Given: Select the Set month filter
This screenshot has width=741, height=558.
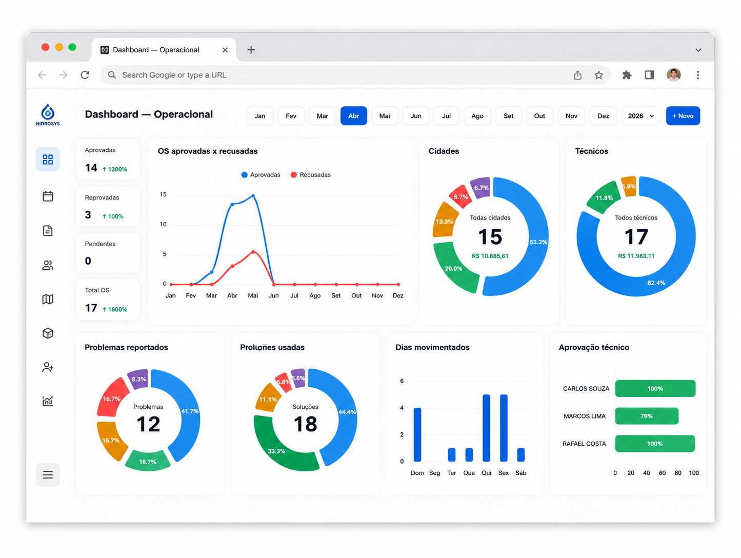Looking at the screenshot, I should point(509,116).
